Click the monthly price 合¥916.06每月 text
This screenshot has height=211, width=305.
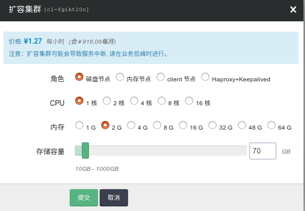(x=93, y=41)
